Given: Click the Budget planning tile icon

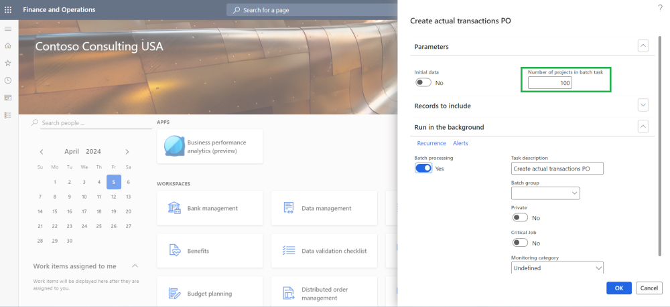Looking at the screenshot, I should point(174,294).
